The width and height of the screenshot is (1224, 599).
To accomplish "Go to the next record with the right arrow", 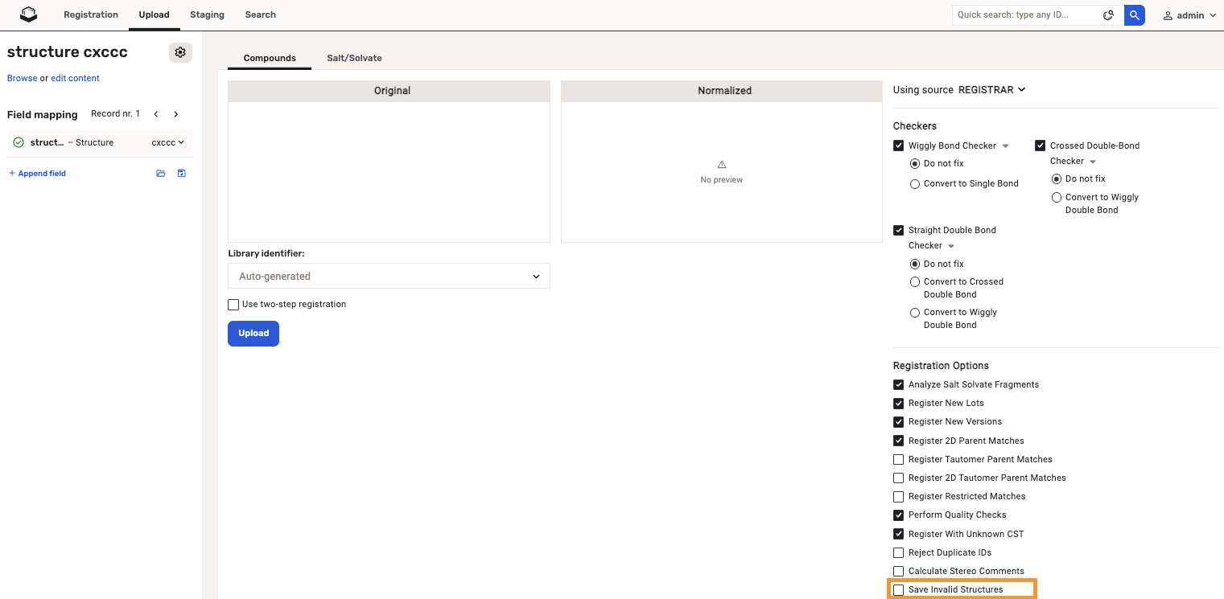I will point(175,113).
